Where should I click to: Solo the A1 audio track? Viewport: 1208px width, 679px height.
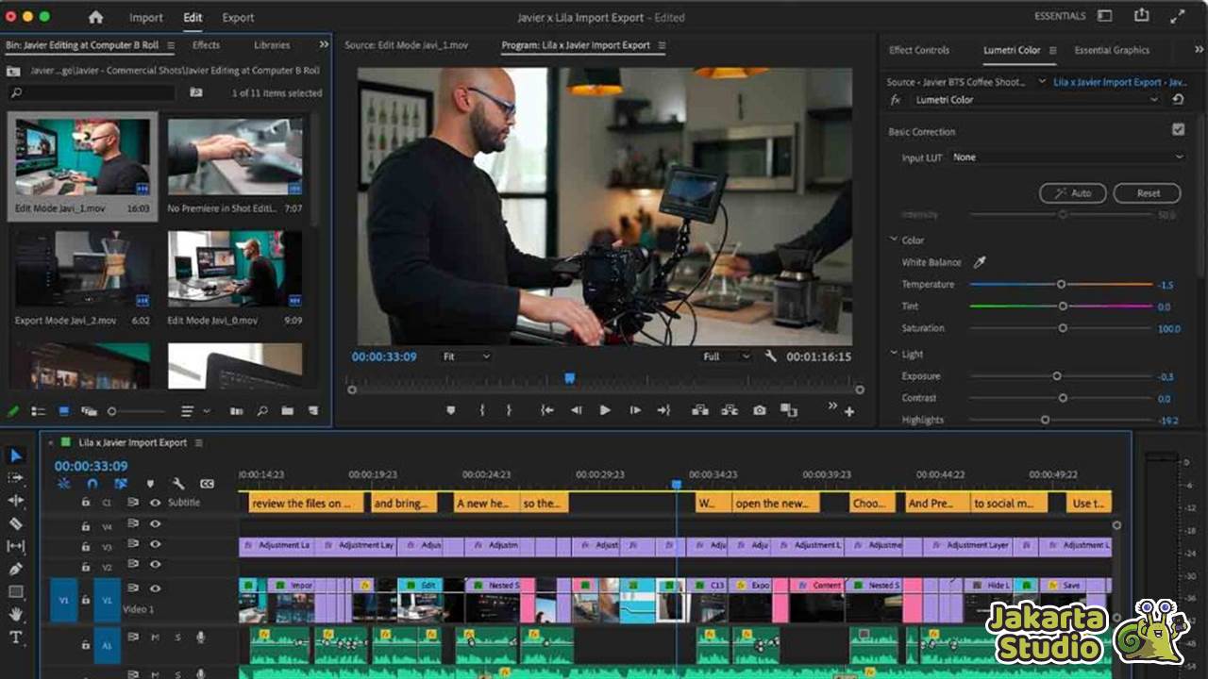177,638
